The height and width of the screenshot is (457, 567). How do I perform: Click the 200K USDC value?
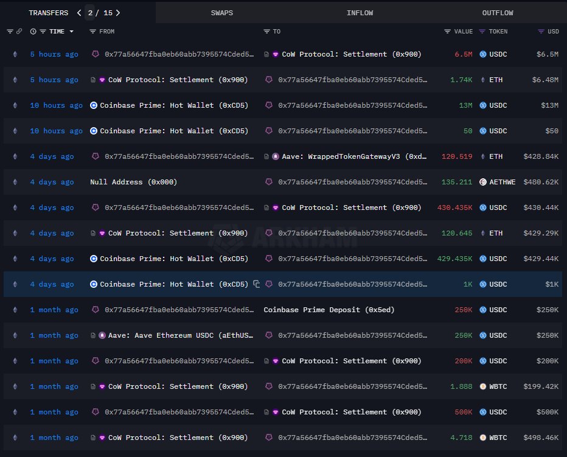463,361
